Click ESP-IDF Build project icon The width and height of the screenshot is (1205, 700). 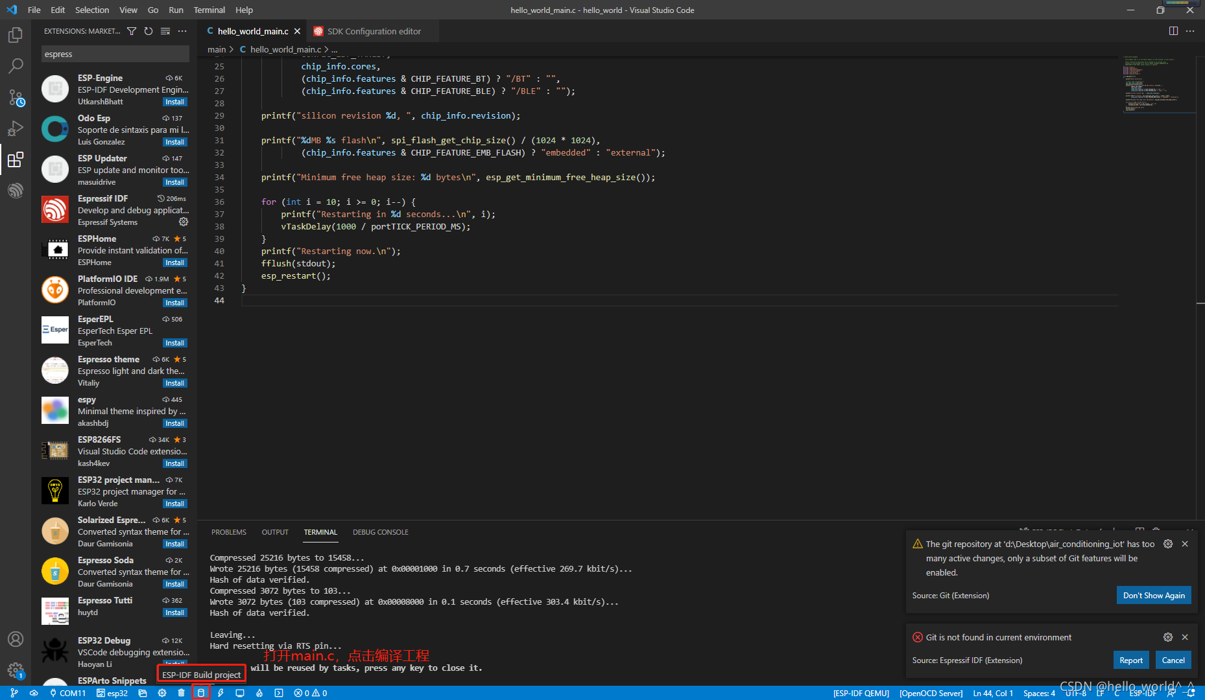click(200, 693)
